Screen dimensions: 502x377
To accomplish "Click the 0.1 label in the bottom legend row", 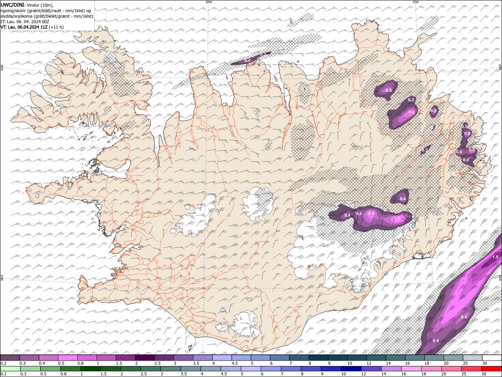I will point(3,374).
